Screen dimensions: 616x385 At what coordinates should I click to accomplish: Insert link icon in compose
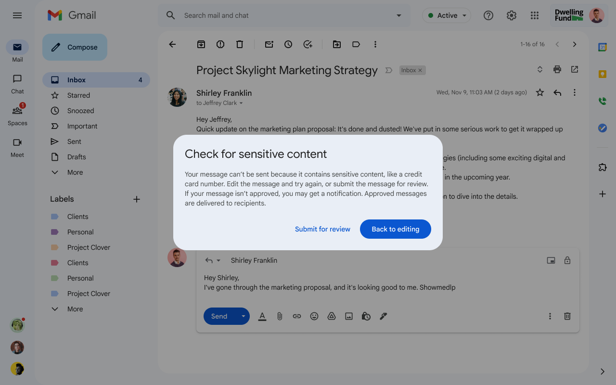point(297,316)
